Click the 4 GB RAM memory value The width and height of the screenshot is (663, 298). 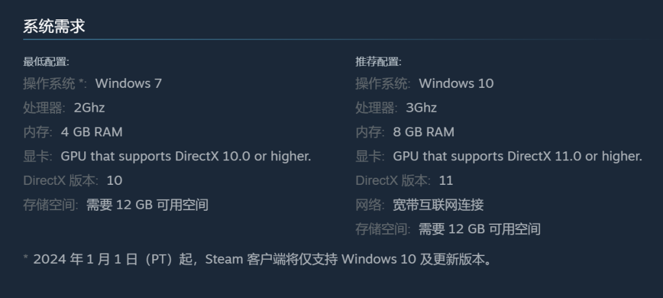(x=92, y=132)
